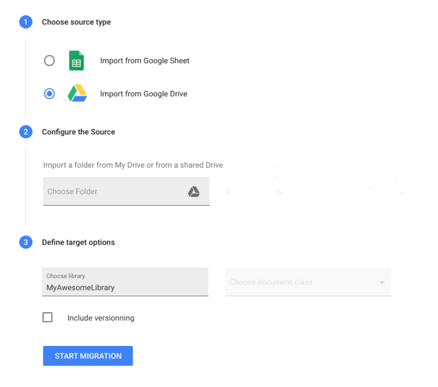This screenshot has width=438, height=387.
Task: Open the Choose library field
Action: pos(125,282)
